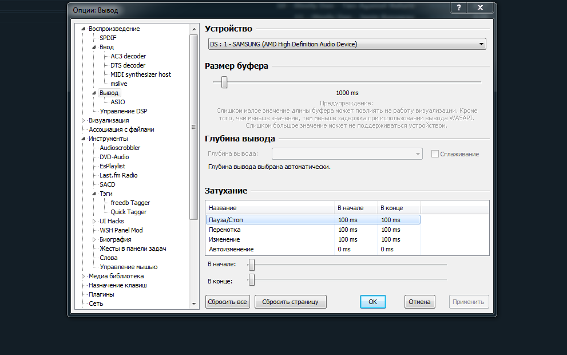Viewport: 567px width, 355px height.
Task: Confirm with the OK button
Action: [x=372, y=302]
